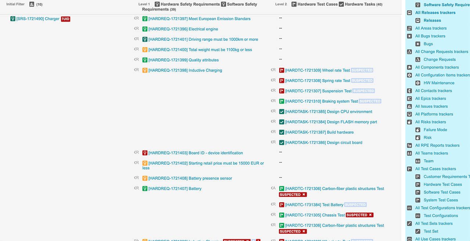Open HARDREQ-1721407 Battery requirement
The height and width of the screenshot is (241, 470).
pos(175,189)
